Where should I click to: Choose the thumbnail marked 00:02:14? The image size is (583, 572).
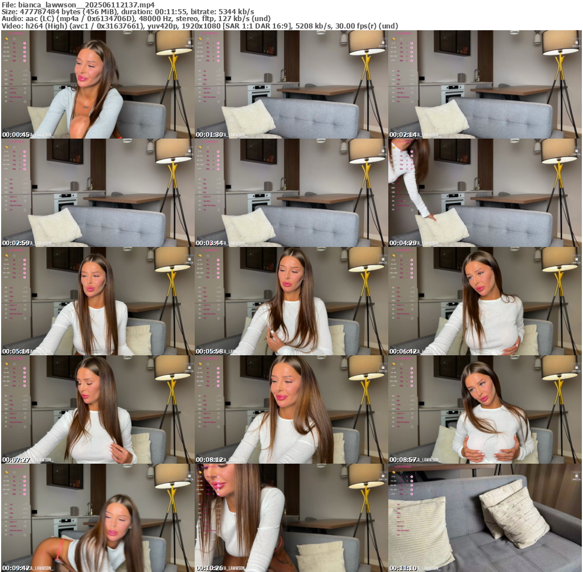[x=485, y=84]
